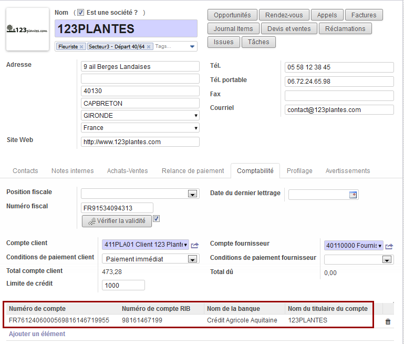Viewport: 404px width, 344px height.
Task: Open the Réclamations button
Action: (x=345, y=28)
